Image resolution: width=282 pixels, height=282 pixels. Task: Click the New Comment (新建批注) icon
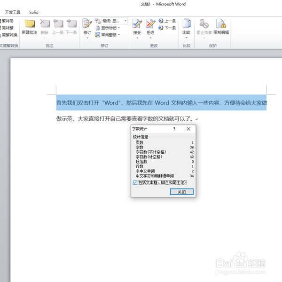pos(30,24)
